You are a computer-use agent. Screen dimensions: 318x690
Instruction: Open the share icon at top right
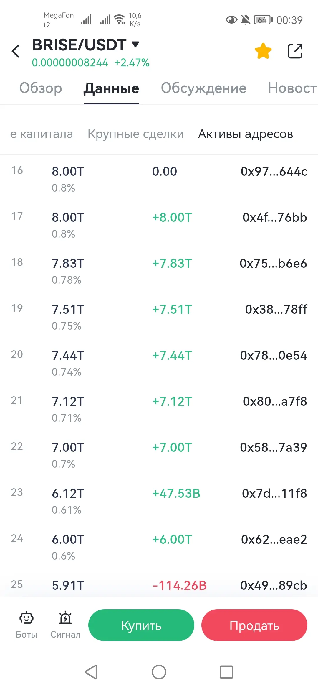tap(295, 51)
